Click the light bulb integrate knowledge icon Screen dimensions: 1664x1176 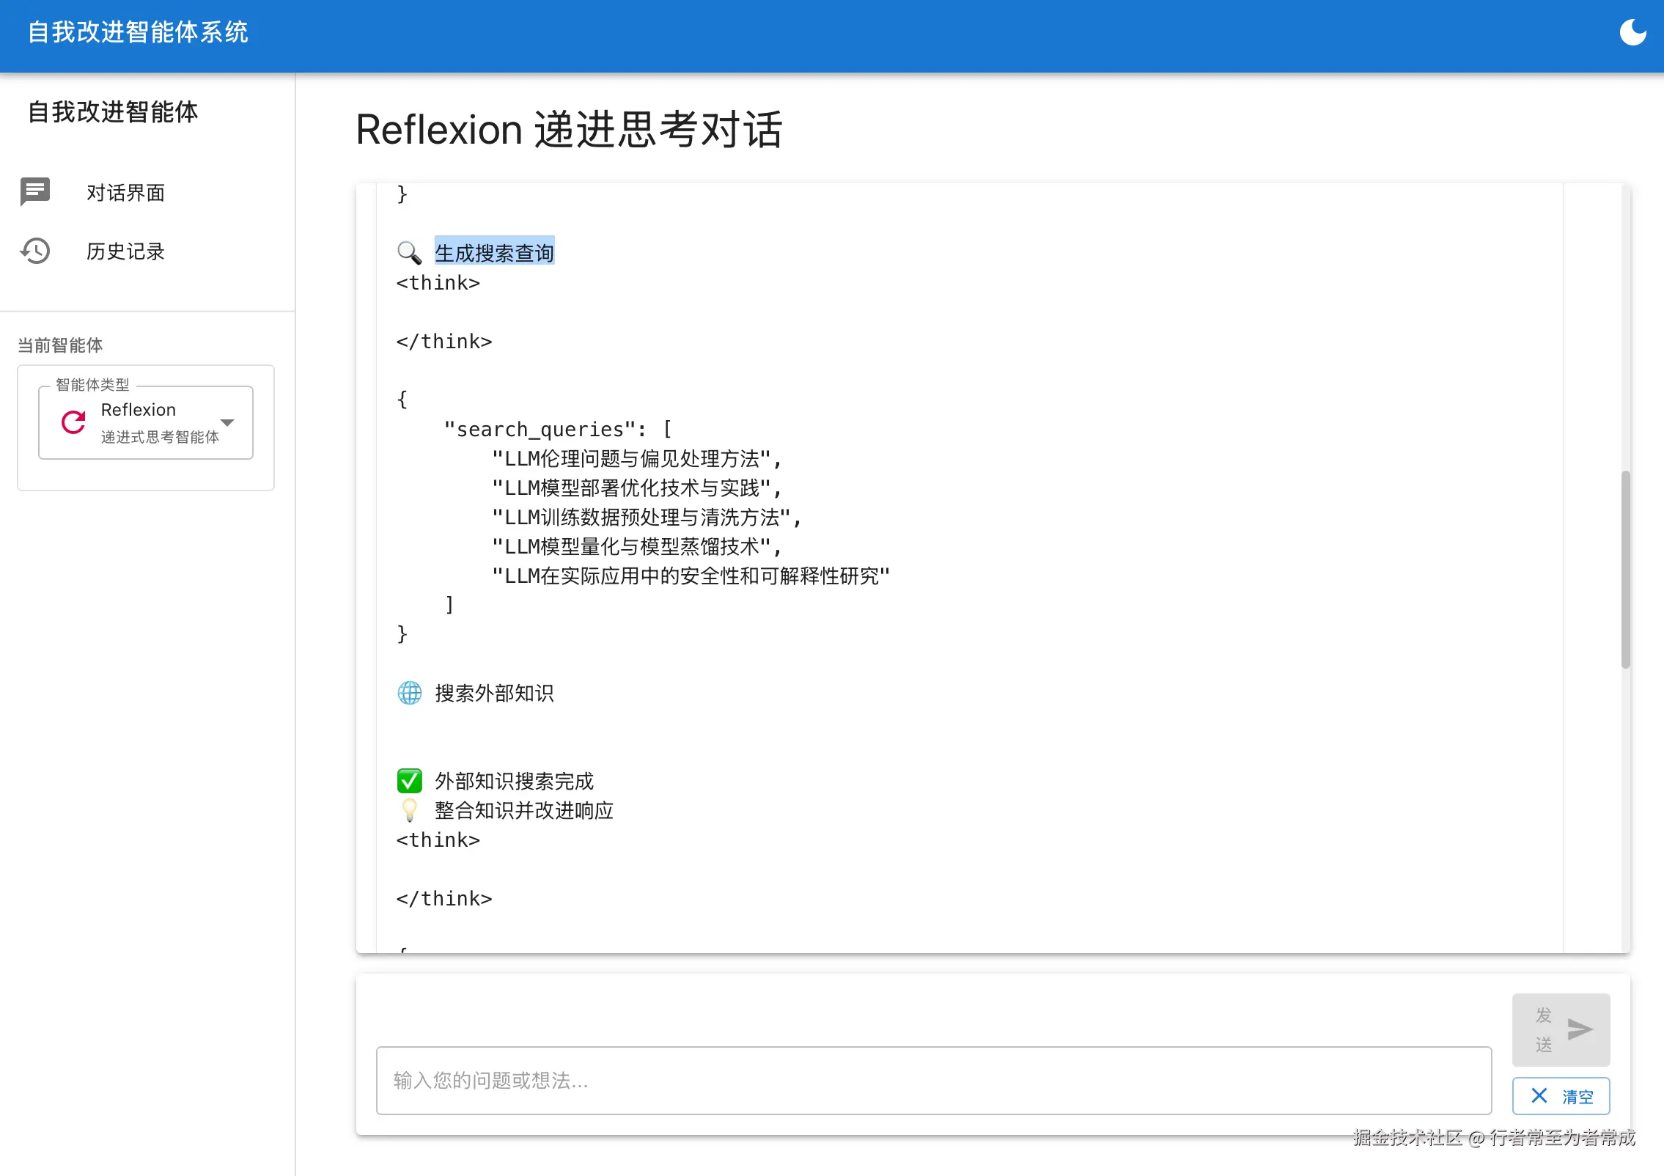[x=409, y=810]
